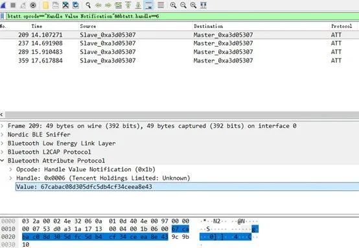359x248 pixels.
Task: Reset text to normal size
Action: click(x=193, y=5)
